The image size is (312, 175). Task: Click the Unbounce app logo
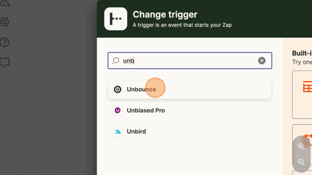[x=118, y=89]
